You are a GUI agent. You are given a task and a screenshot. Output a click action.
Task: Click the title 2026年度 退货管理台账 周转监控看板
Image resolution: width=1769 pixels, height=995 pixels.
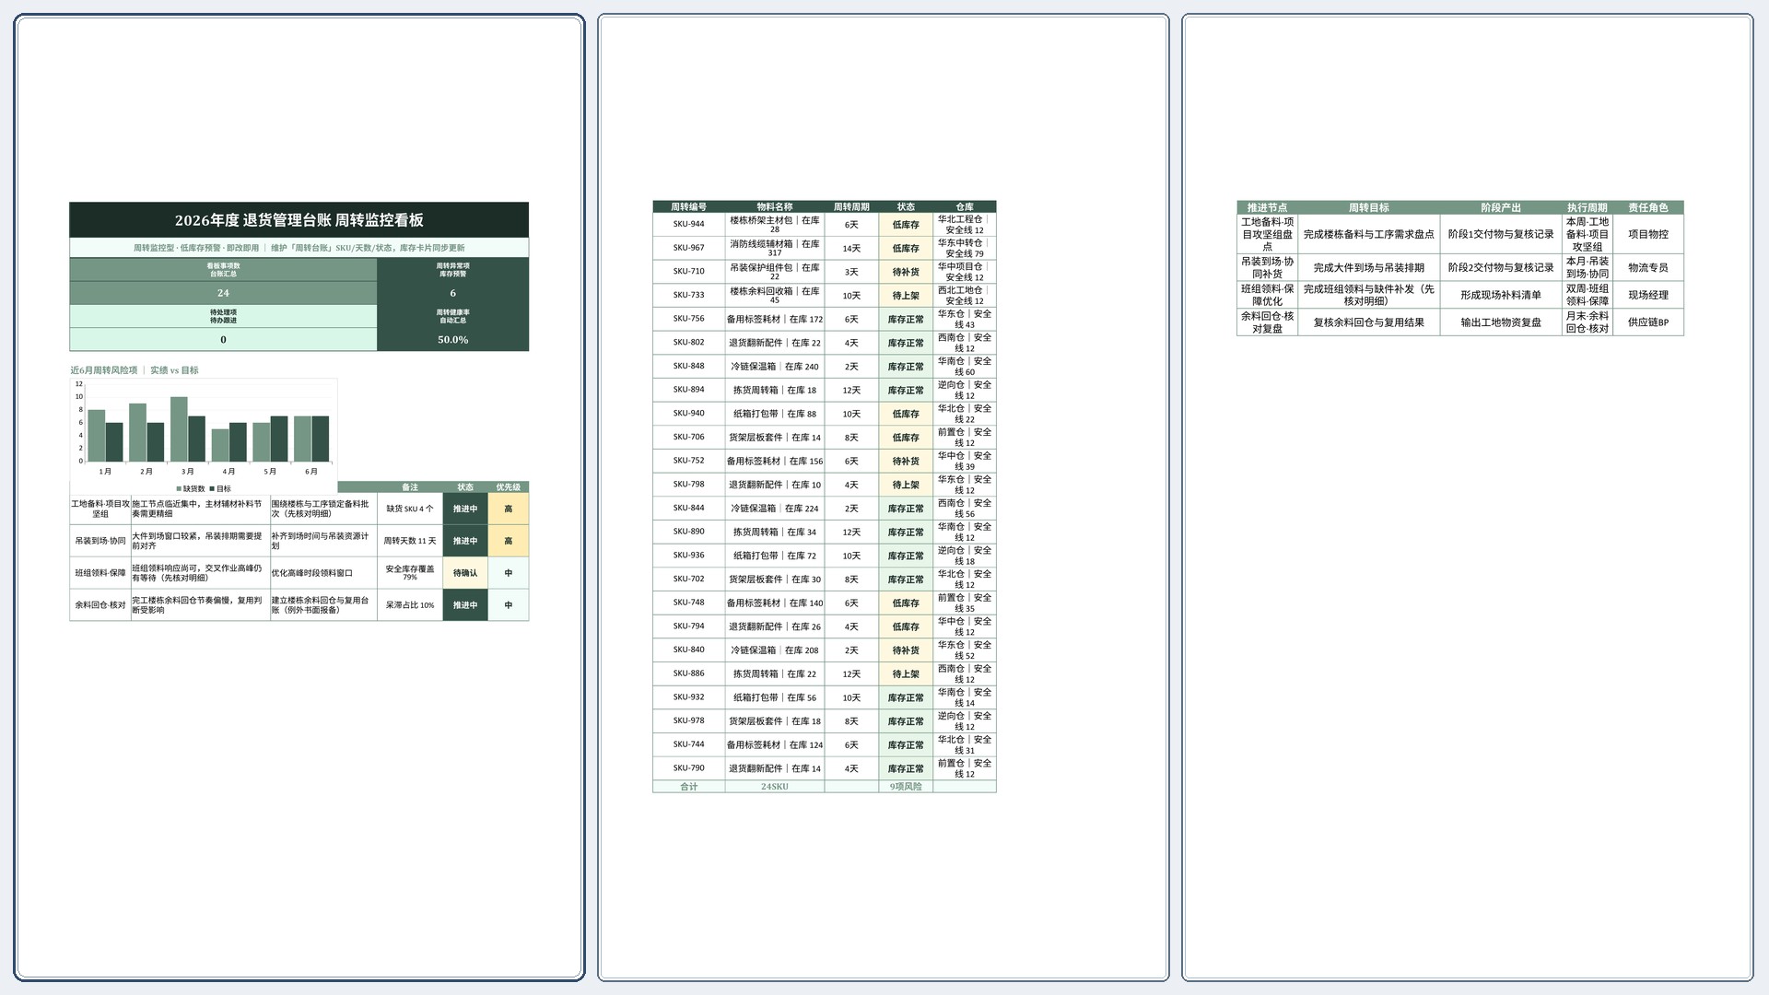[299, 220]
